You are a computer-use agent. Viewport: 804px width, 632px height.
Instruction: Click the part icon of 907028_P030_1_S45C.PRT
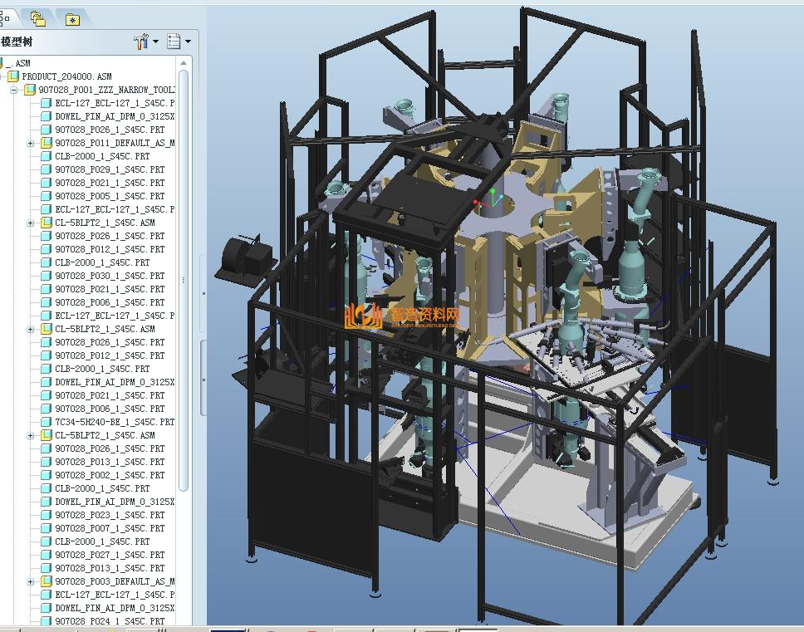point(47,276)
